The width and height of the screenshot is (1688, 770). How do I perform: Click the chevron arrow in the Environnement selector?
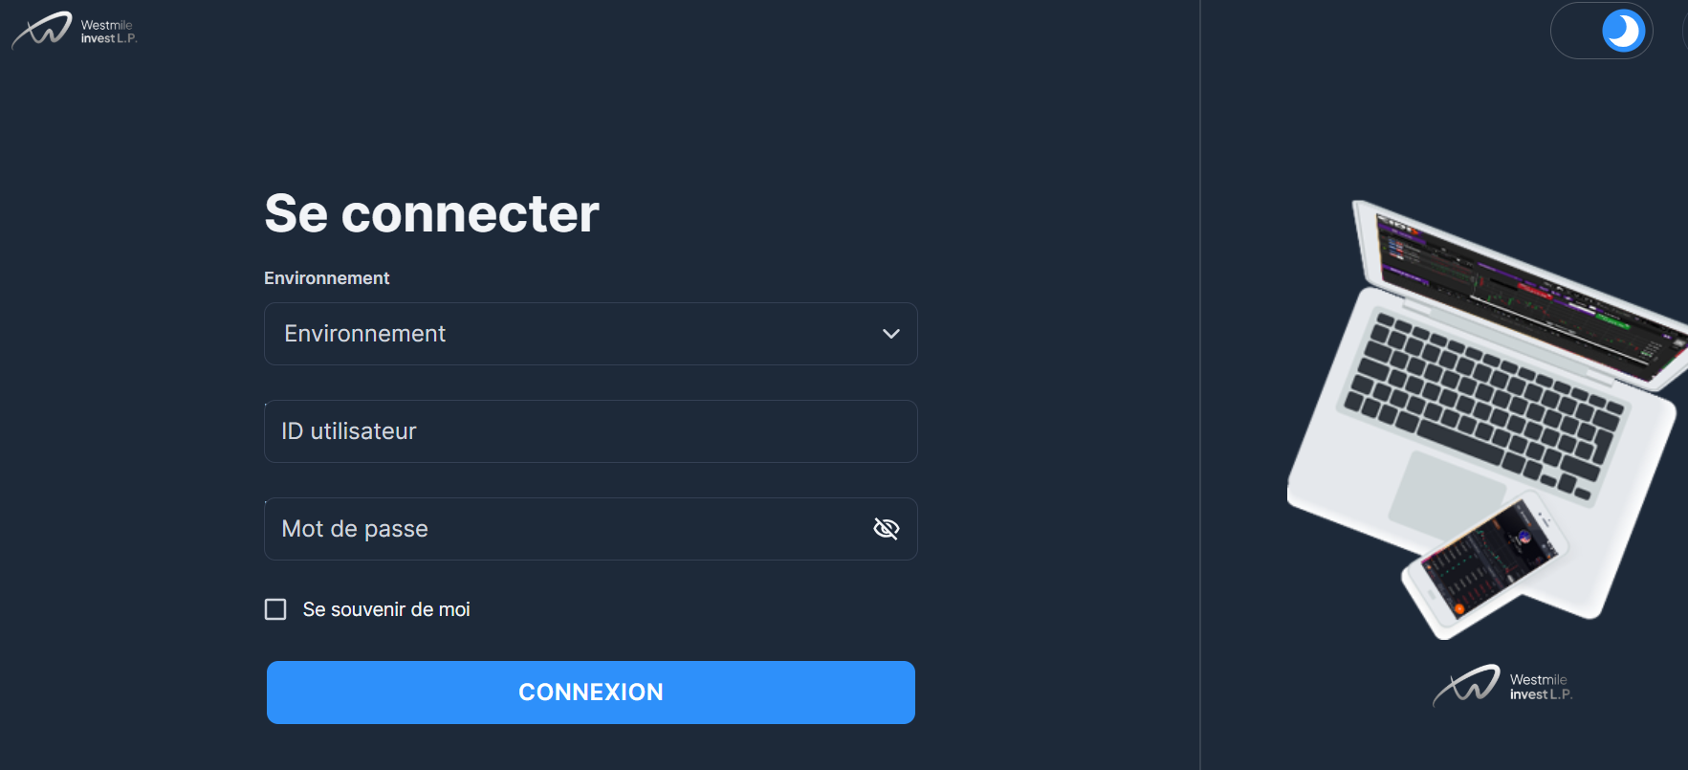pyautogui.click(x=891, y=334)
